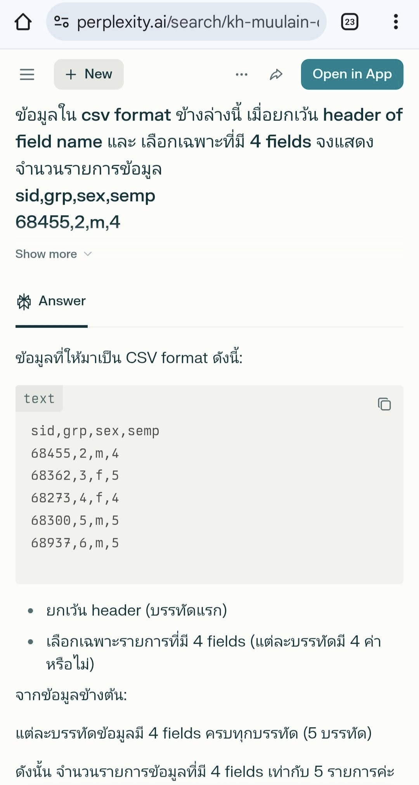The width and height of the screenshot is (419, 785).
Task: Click the row 68362,3,f,5 in code block
Action: (x=75, y=475)
